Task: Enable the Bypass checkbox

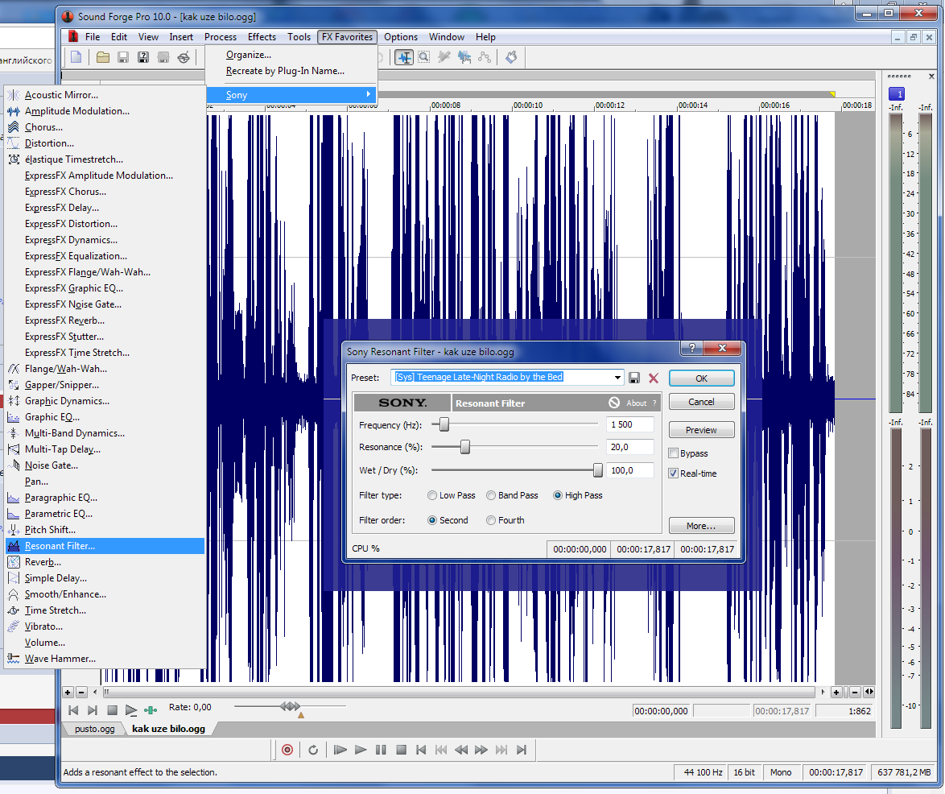Action: [673, 453]
